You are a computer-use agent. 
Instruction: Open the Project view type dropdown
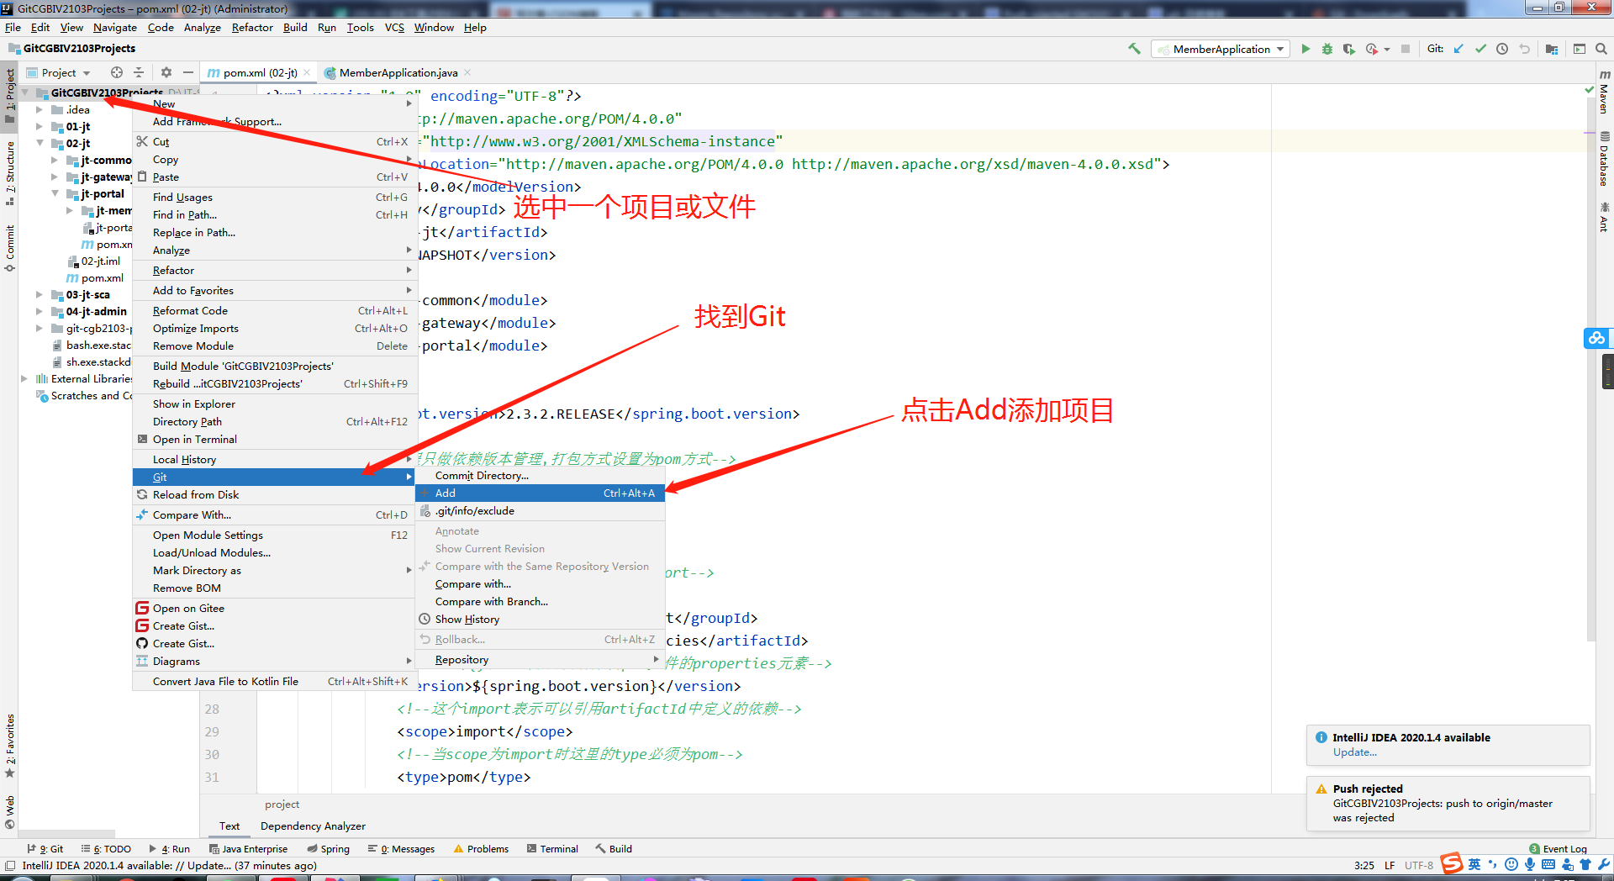pos(58,72)
